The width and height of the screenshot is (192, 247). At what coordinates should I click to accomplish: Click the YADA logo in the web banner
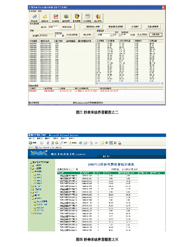[x=39, y=153]
